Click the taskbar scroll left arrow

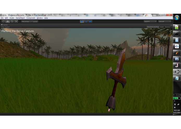[x=174, y=95]
